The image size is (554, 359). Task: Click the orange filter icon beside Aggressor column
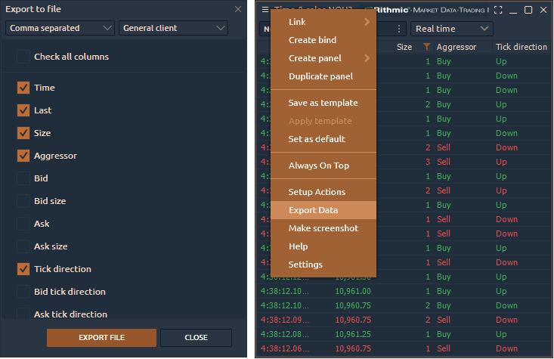427,47
